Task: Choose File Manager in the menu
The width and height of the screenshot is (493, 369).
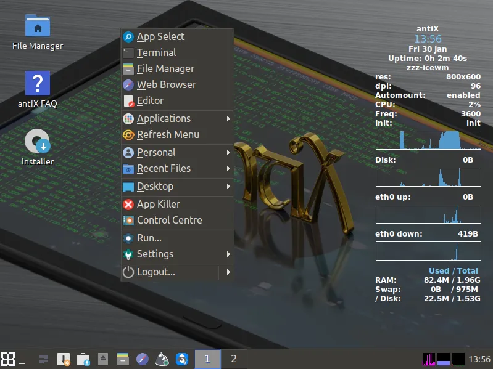Action: pyautogui.click(x=177, y=69)
